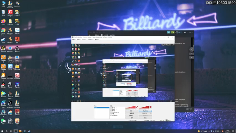The width and height of the screenshot is (236, 133).
Task: Open the last OBS menu (Help)
Action: click(x=97, y=39)
